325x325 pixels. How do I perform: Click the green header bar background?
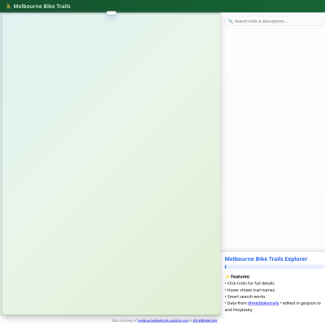point(189,6)
